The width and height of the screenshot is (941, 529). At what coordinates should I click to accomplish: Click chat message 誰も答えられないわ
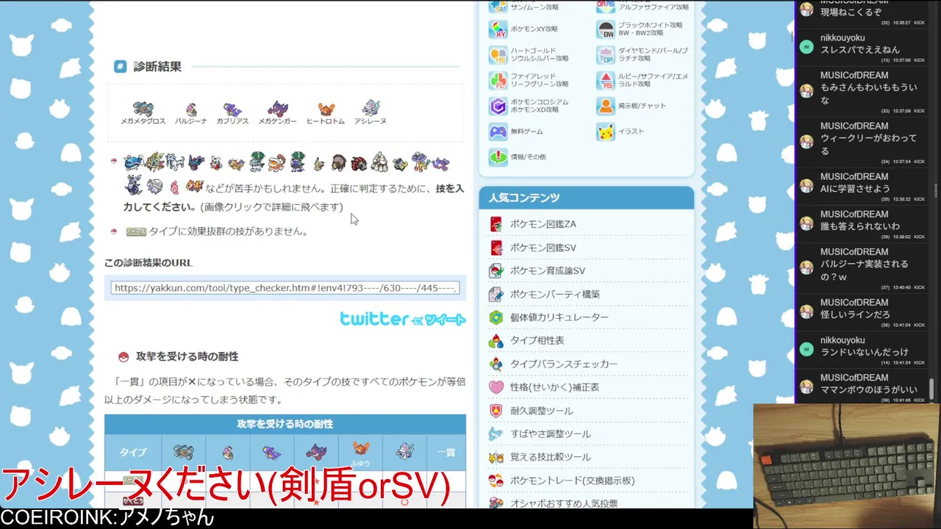click(860, 226)
